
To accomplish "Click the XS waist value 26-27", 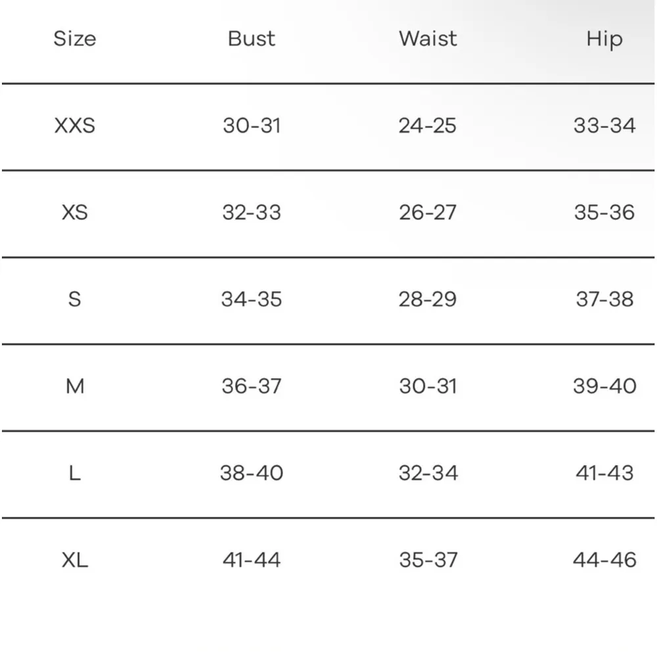I will (x=427, y=212).
